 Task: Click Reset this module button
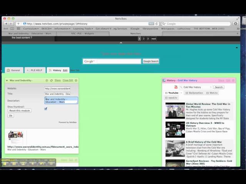[20, 111]
